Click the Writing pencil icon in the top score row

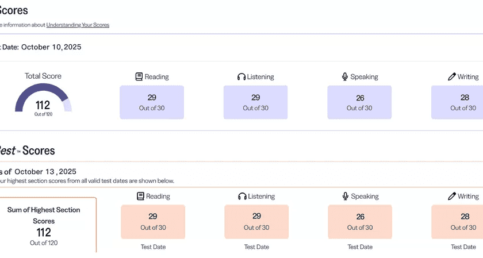click(x=452, y=76)
